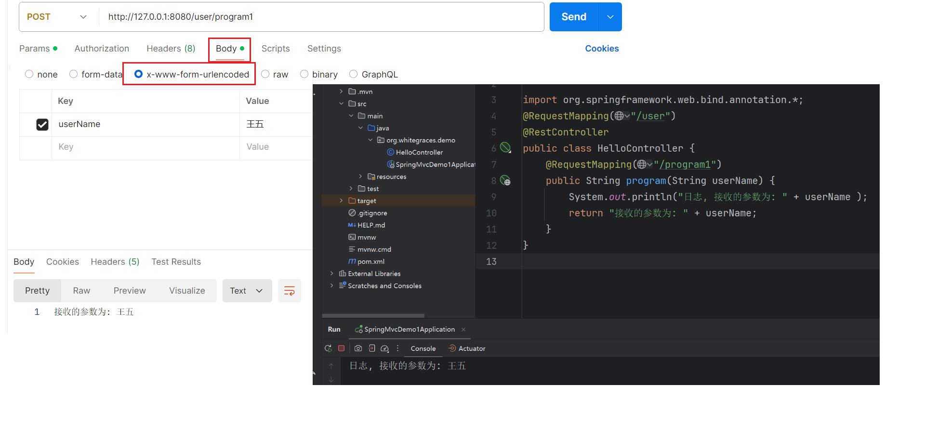Viewport: 938px width, 425px height.
Task: Select the none body type
Action: pyautogui.click(x=29, y=74)
